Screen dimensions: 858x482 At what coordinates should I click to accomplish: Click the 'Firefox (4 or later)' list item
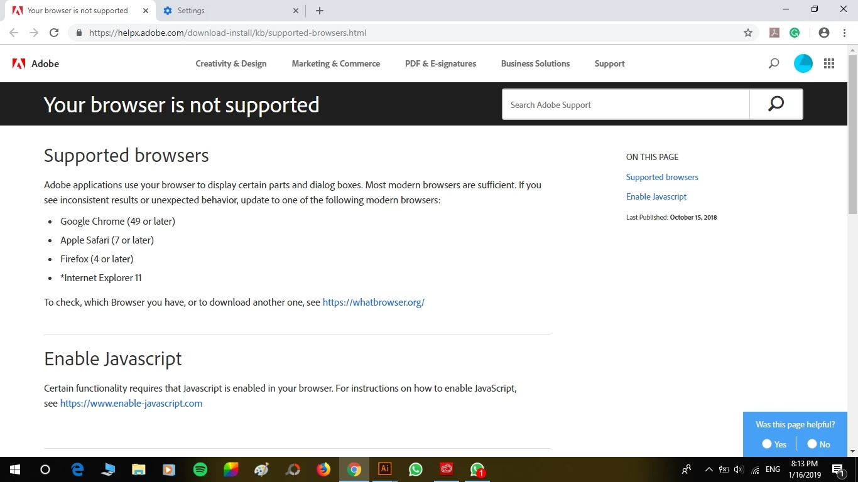tap(97, 259)
